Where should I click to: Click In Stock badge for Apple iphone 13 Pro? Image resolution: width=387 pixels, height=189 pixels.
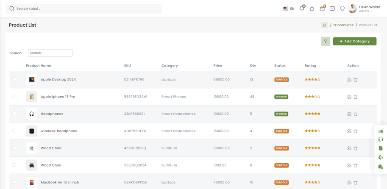tap(281, 97)
